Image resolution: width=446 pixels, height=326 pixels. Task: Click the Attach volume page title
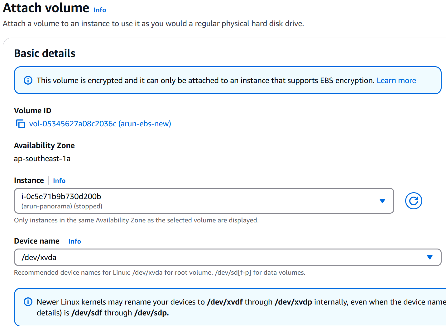(46, 8)
